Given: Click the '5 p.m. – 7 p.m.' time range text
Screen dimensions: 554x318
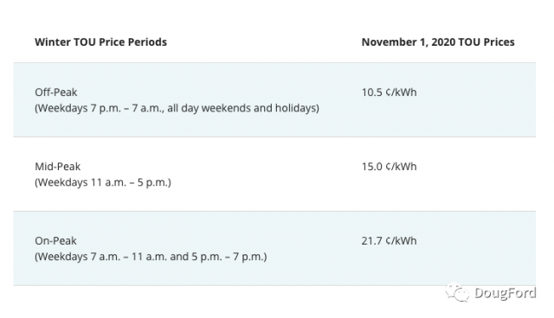Looking at the screenshot, I should pyautogui.click(x=228, y=257).
